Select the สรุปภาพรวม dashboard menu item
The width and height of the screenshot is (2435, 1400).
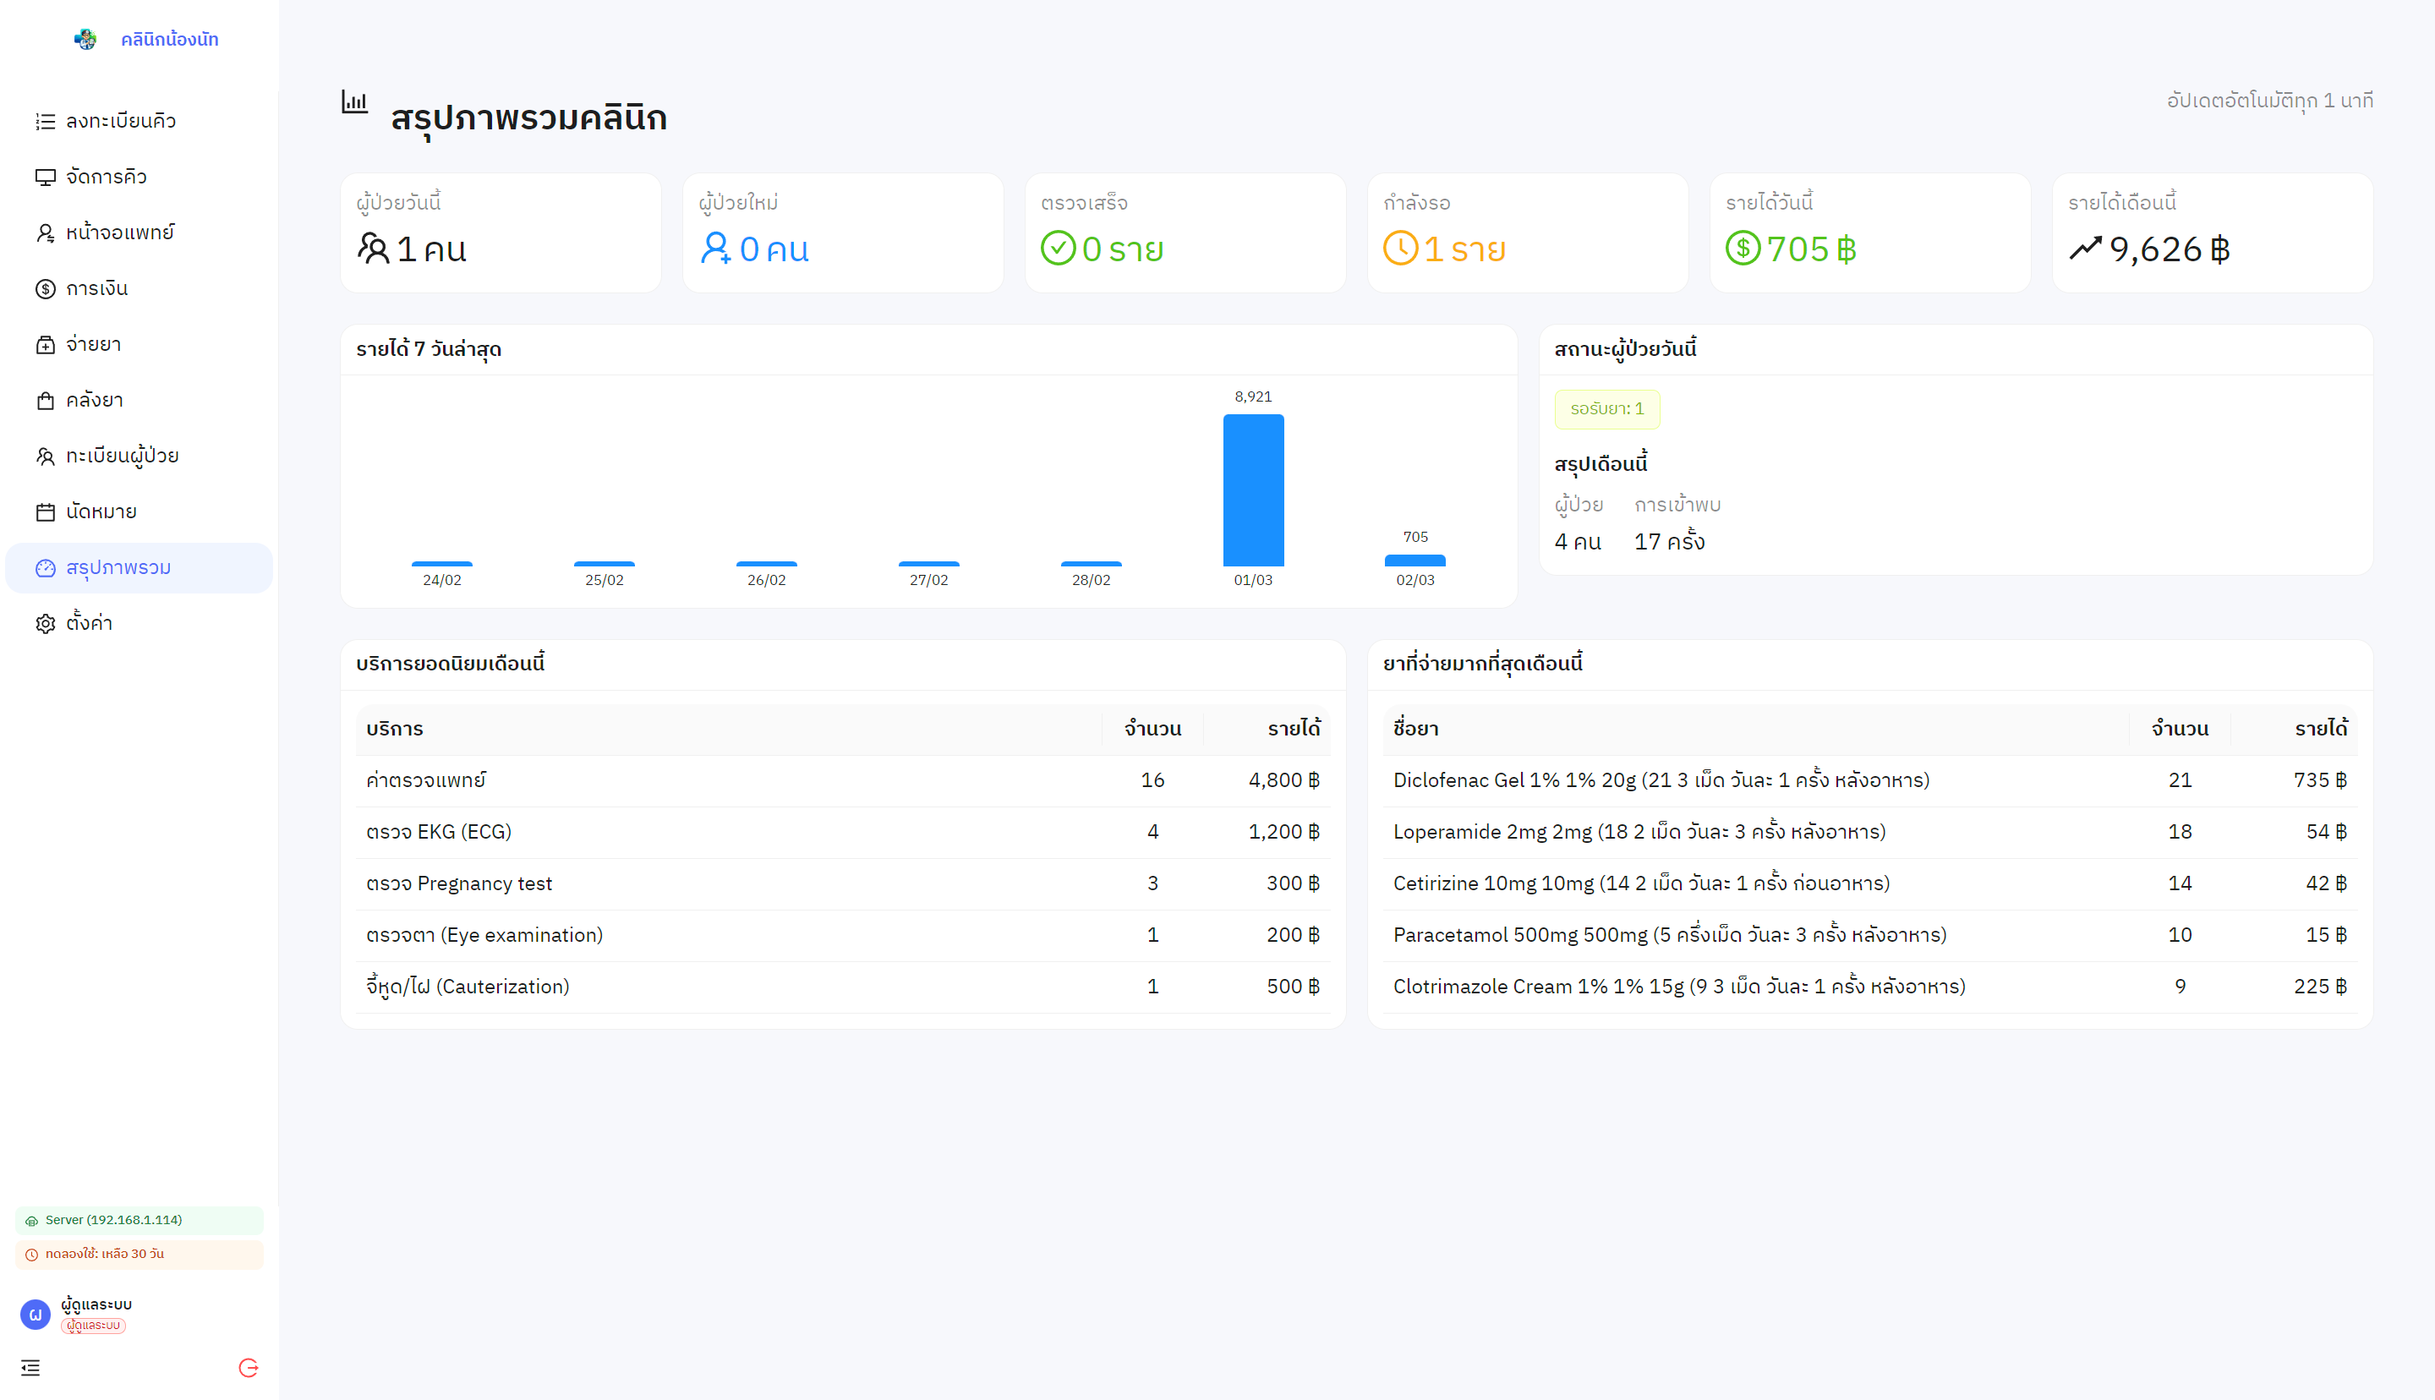pos(118,567)
